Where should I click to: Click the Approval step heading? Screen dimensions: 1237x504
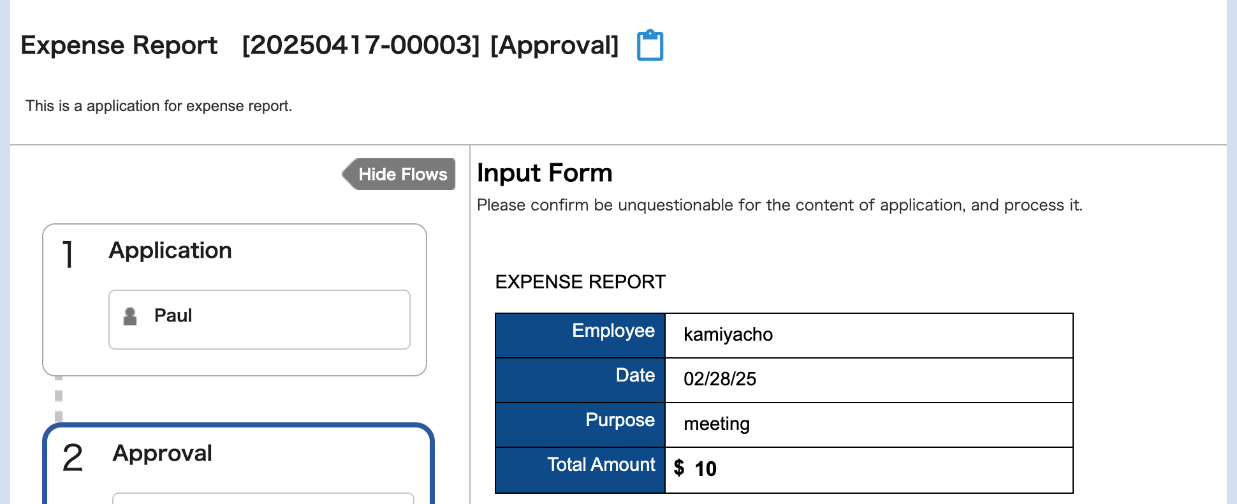click(163, 453)
